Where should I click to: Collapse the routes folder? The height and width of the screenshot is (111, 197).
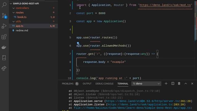14,13
